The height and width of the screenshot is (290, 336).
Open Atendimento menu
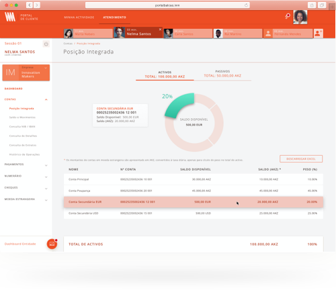coord(114,17)
